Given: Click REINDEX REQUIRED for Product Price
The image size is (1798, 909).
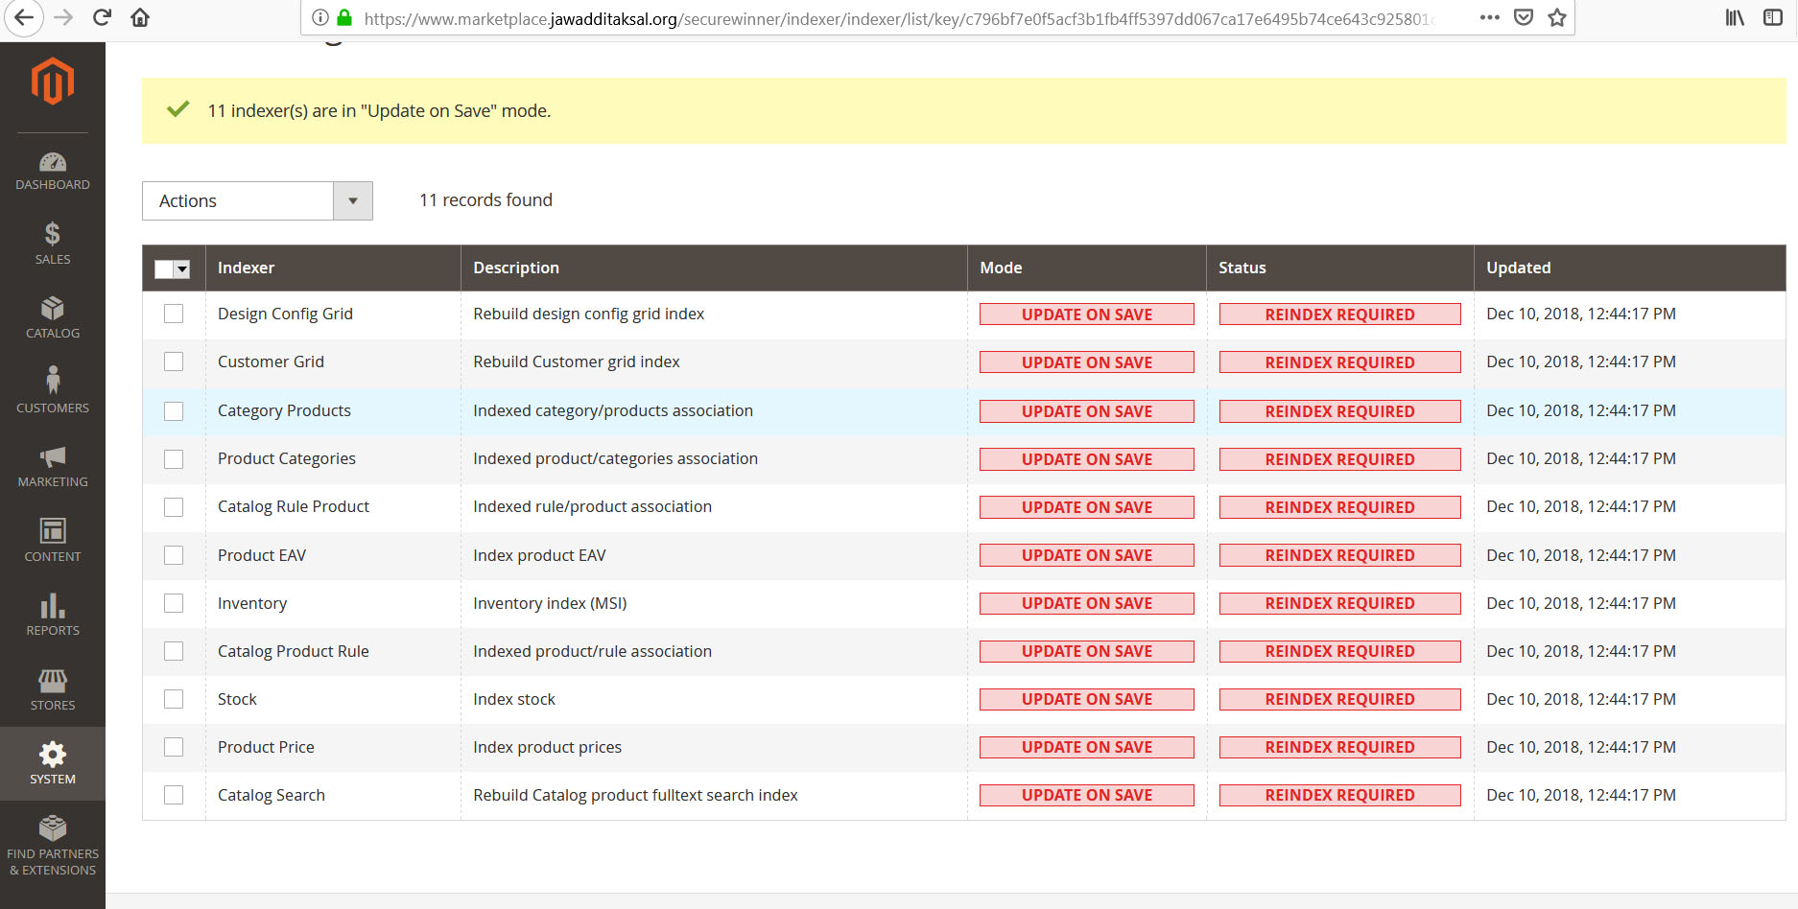Looking at the screenshot, I should coord(1339,747).
